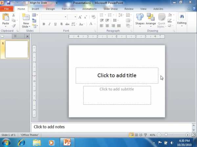The height and width of the screenshot is (147, 197).
Task: Open the Shapes gallery
Action: click(x=140, y=20)
